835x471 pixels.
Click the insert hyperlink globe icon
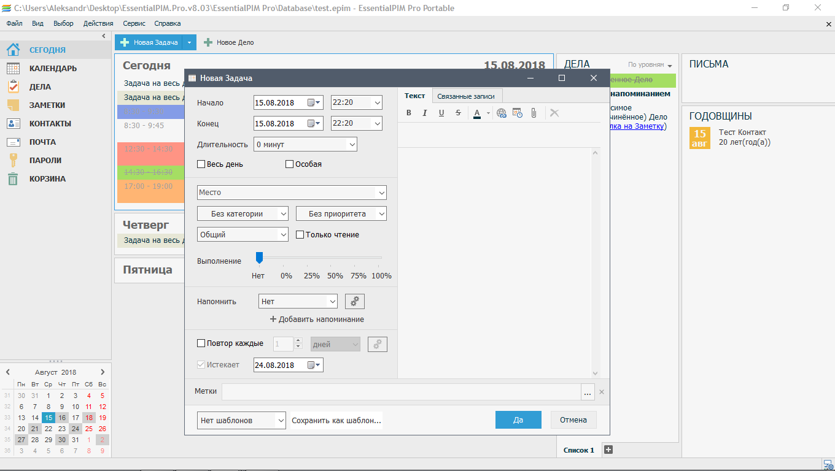502,113
